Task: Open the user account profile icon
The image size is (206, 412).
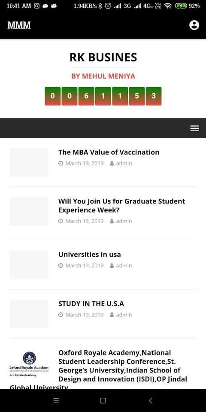Action: pos(194,25)
